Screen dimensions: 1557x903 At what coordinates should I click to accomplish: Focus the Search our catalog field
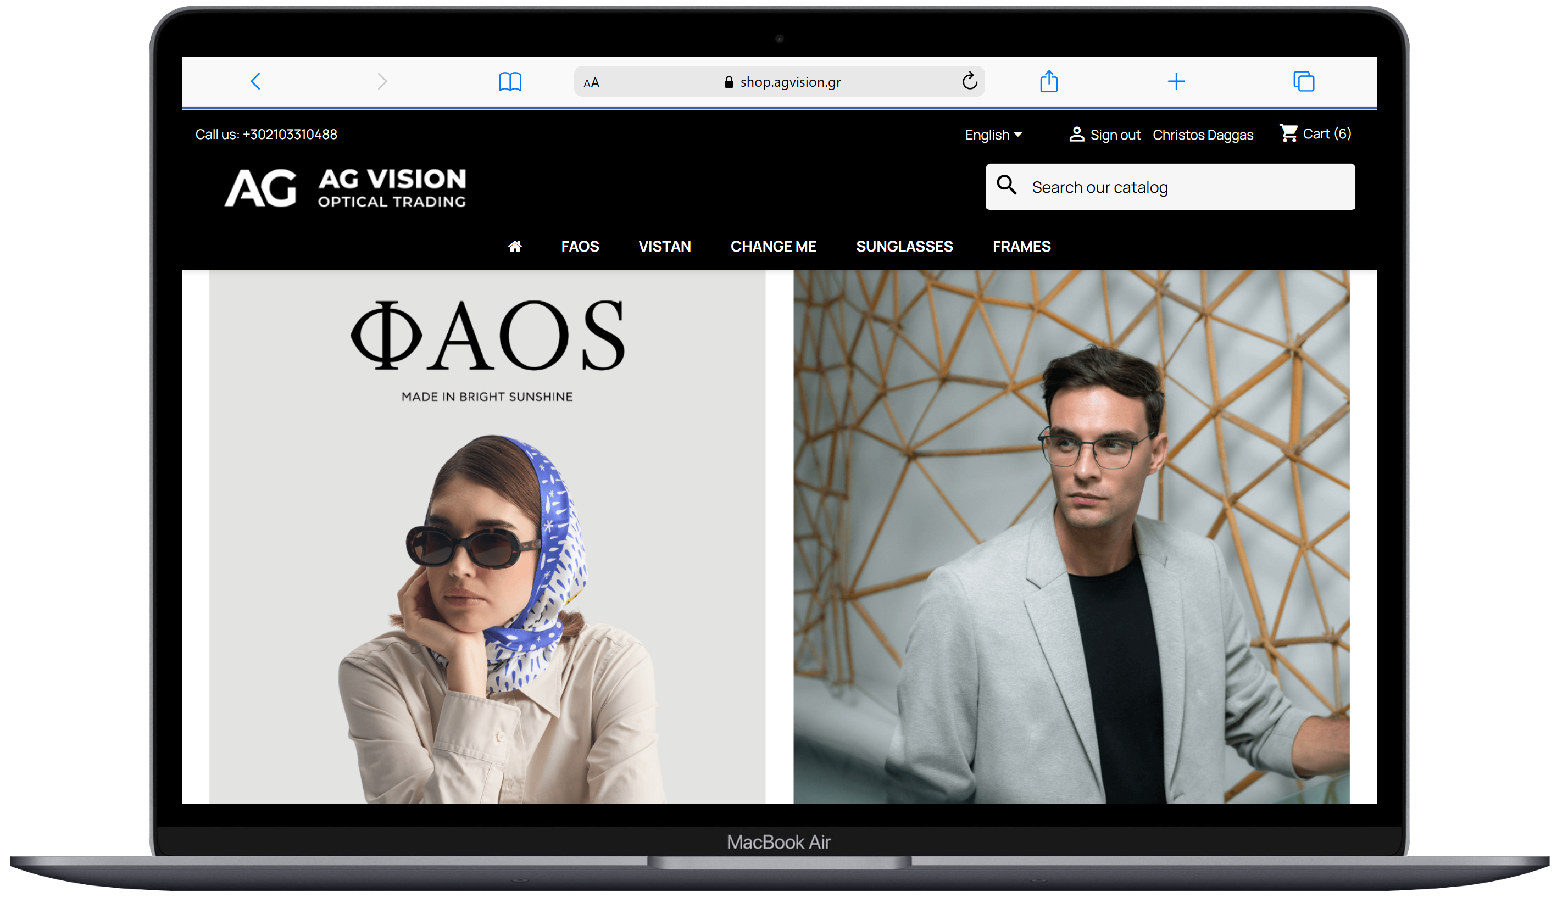click(x=1170, y=187)
